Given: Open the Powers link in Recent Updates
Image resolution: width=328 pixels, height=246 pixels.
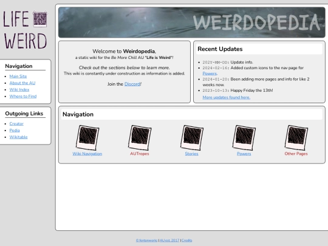Looking at the screenshot, I should click(x=210, y=73).
